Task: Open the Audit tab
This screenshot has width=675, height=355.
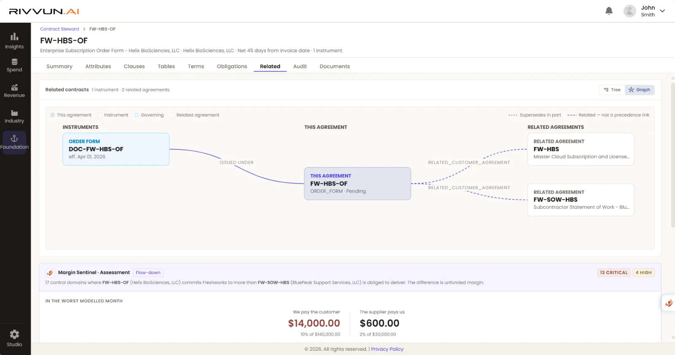Action: [300, 67]
